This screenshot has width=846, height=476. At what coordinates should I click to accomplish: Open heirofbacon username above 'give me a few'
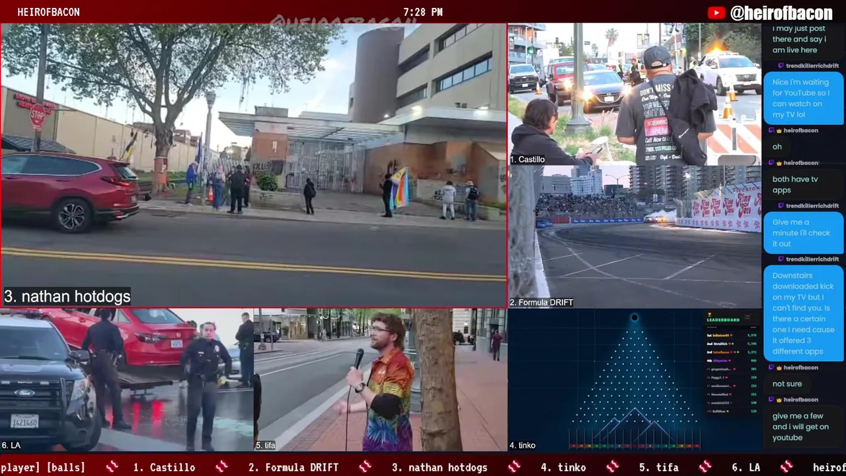coord(800,399)
